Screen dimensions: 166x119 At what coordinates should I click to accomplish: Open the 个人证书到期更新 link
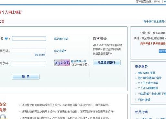[x=148, y=88]
